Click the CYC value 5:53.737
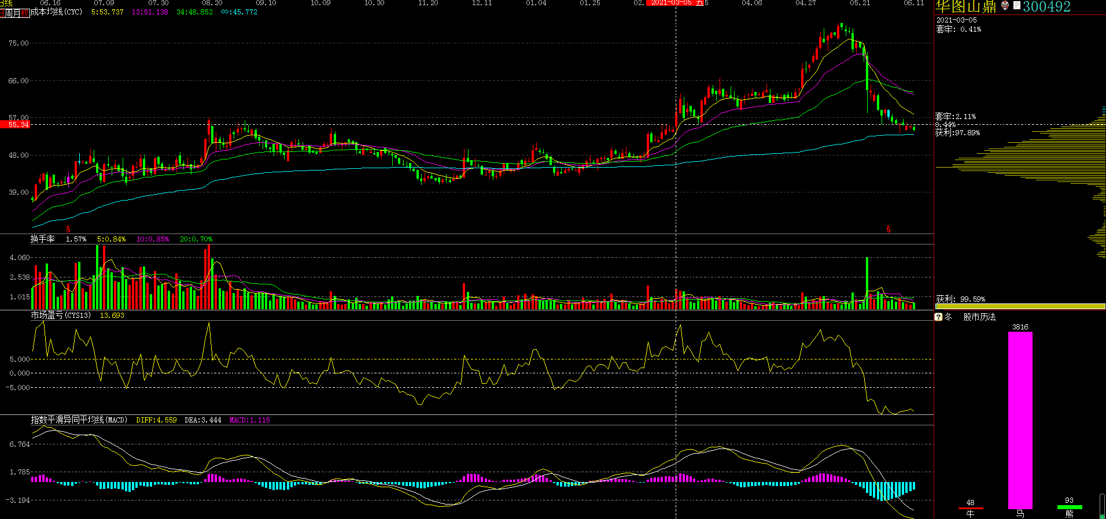1106x519 pixels. click(108, 12)
